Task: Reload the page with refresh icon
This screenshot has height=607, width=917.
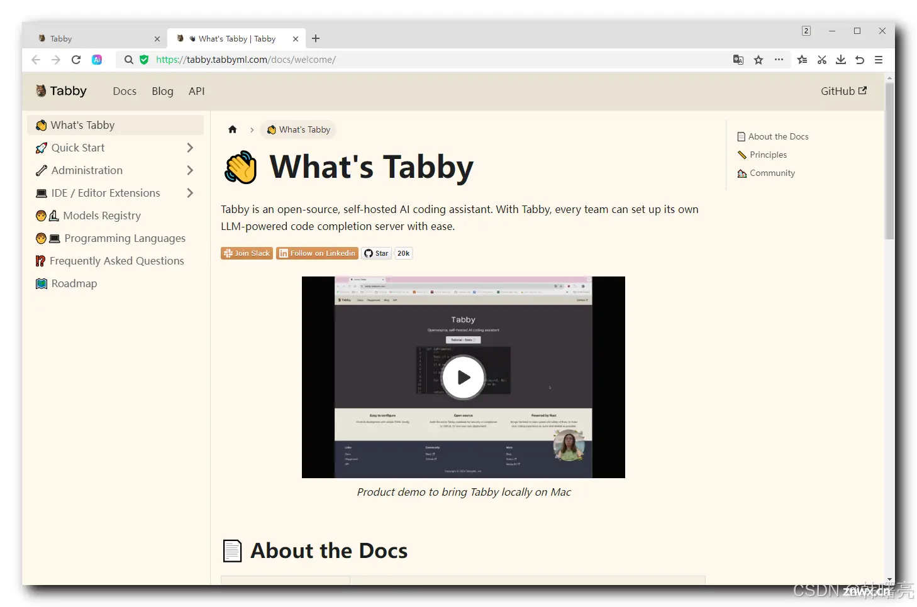Action: pyautogui.click(x=76, y=60)
